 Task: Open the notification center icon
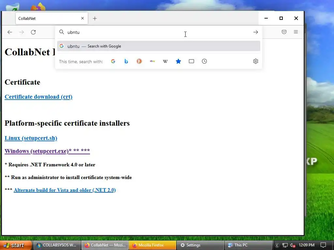tap(323, 245)
